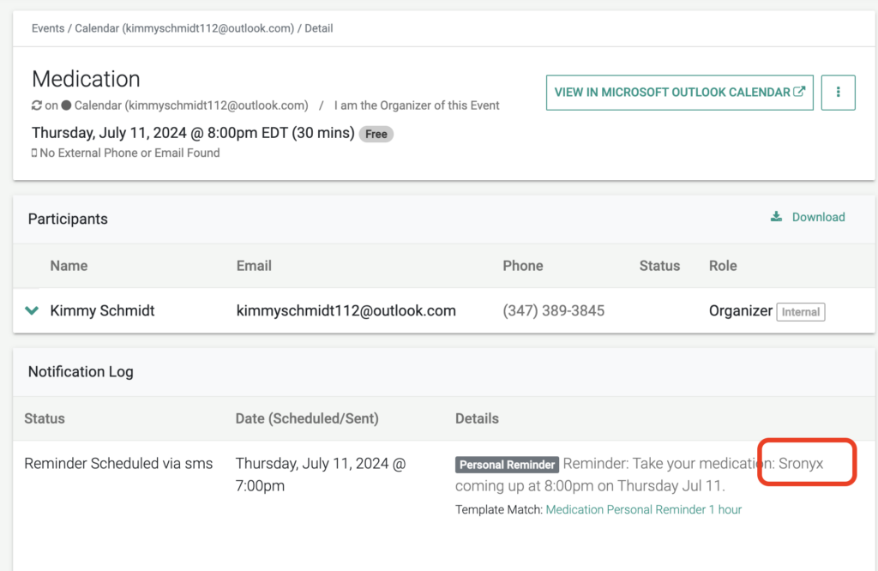Click the download icon in Participants panel
Image resolution: width=878 pixels, height=571 pixels.
[776, 217]
